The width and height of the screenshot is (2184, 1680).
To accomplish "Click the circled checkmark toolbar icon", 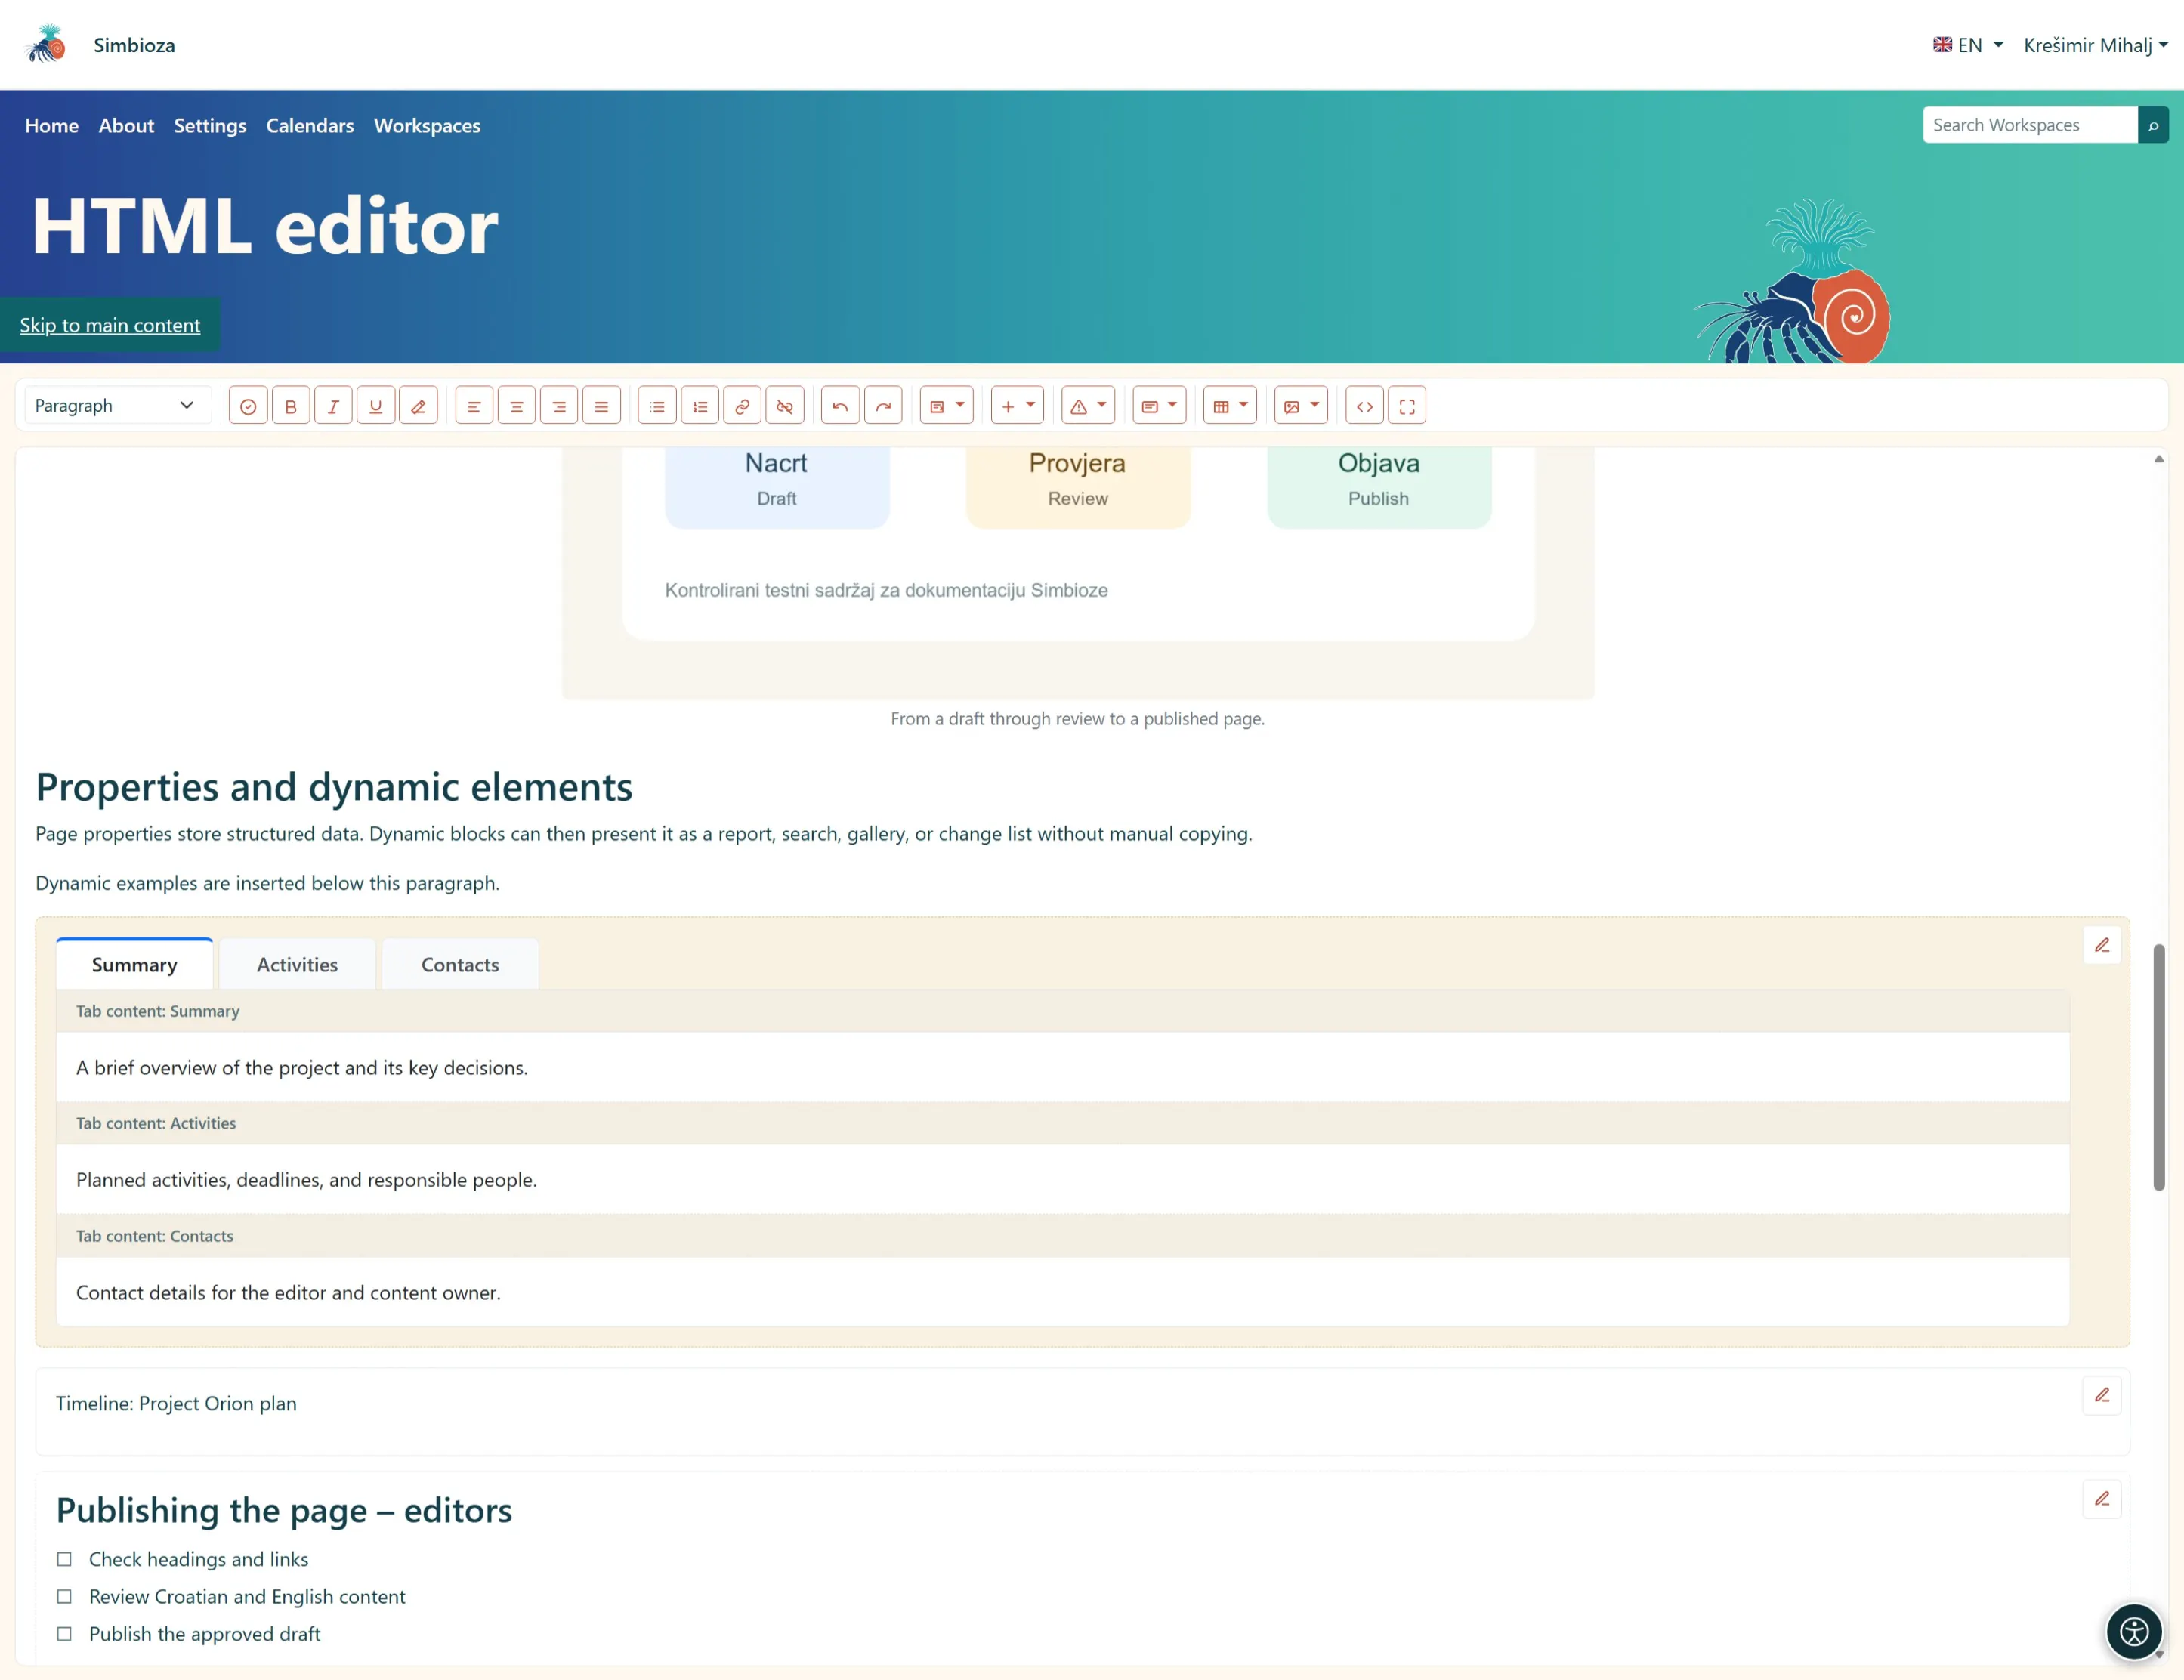I will tap(248, 406).
